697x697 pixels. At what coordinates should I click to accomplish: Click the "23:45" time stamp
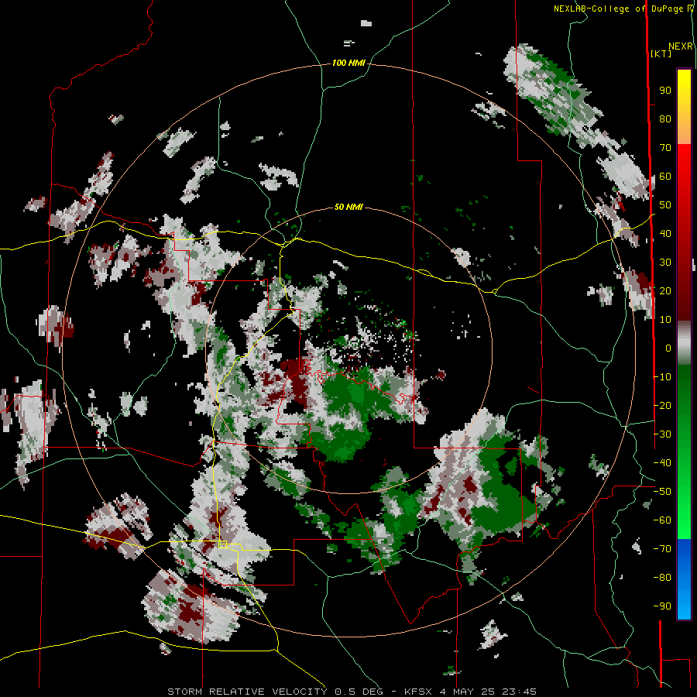point(519,692)
